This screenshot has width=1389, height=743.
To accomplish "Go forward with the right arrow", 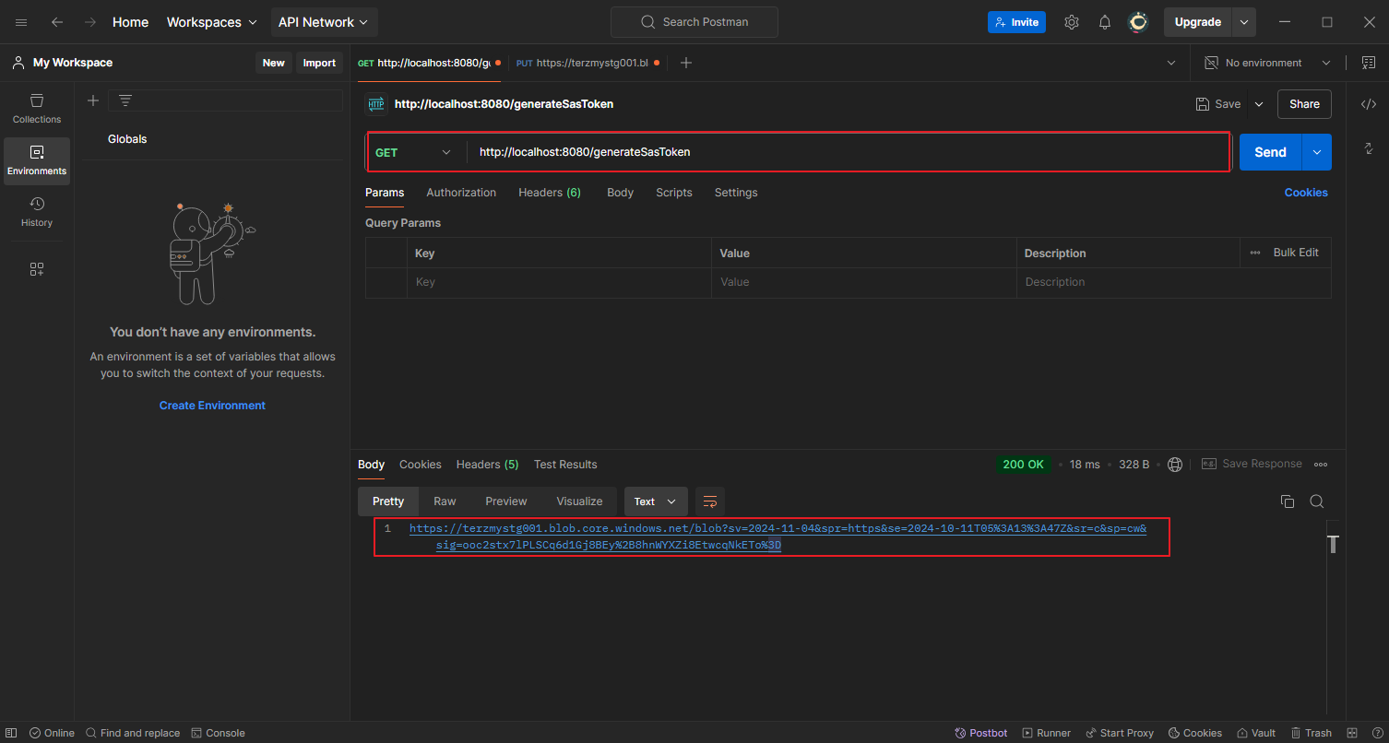I will coord(89,22).
